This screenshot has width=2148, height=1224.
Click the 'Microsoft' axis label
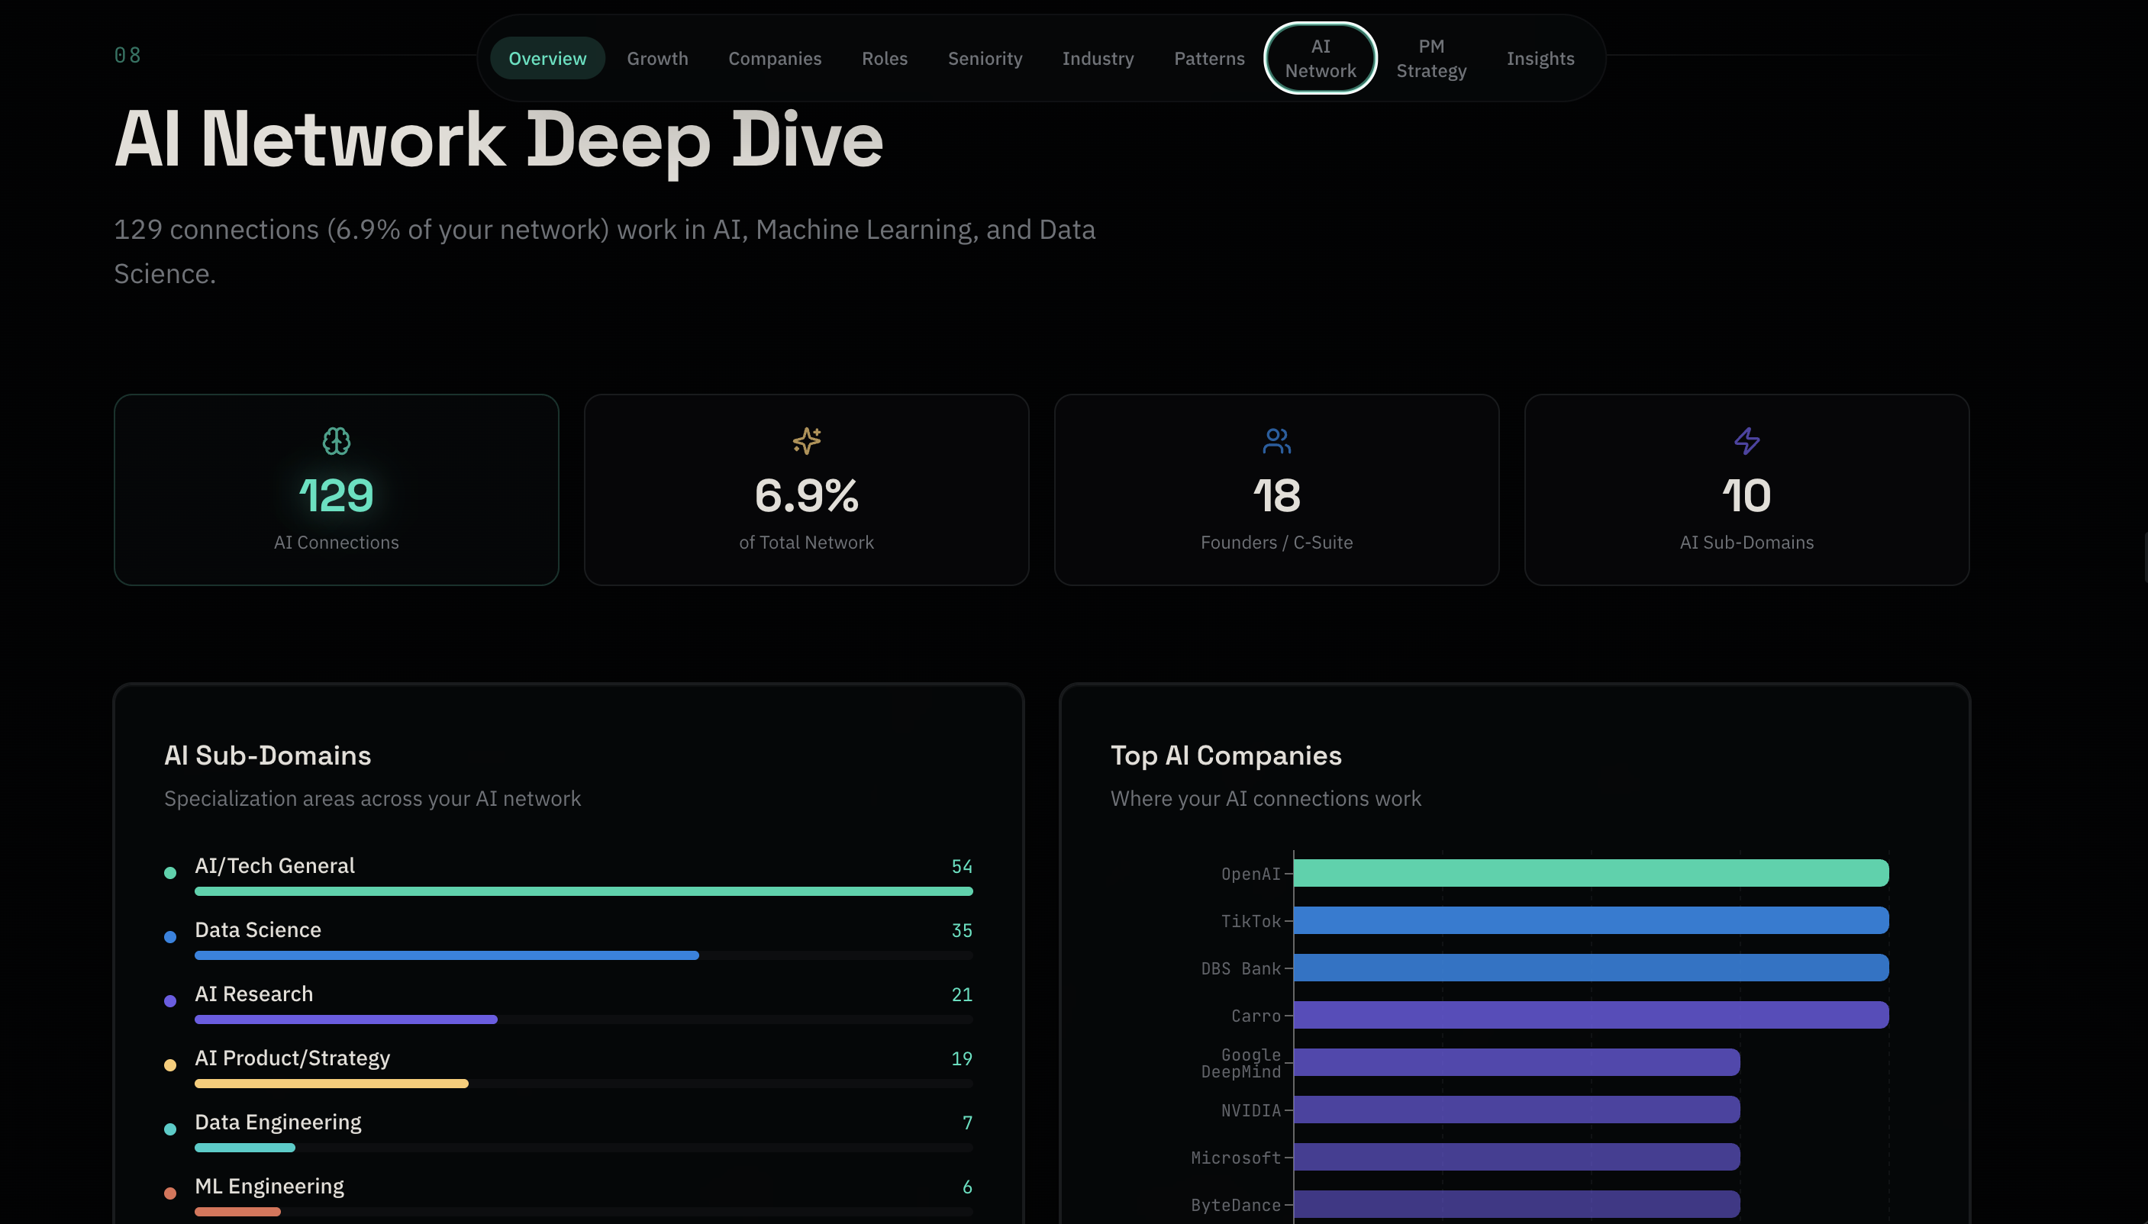[1236, 1158]
